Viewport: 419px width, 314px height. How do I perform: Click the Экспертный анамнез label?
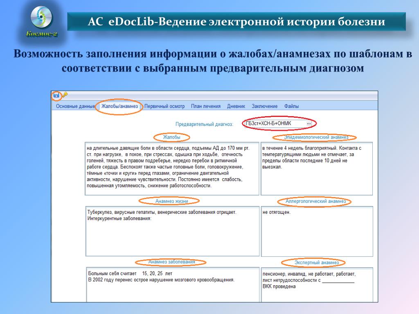pyautogui.click(x=316, y=262)
